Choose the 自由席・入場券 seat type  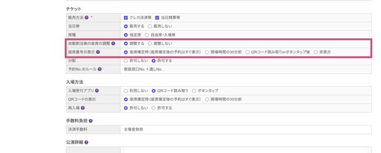tap(147, 35)
